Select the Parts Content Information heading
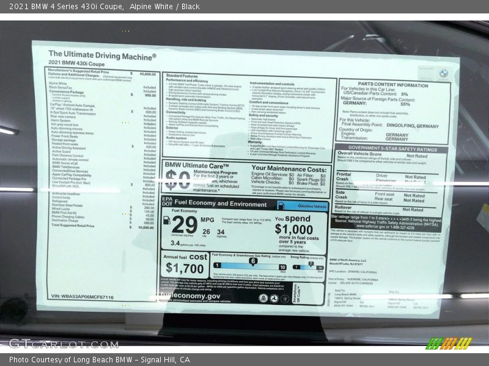 (x=393, y=85)
